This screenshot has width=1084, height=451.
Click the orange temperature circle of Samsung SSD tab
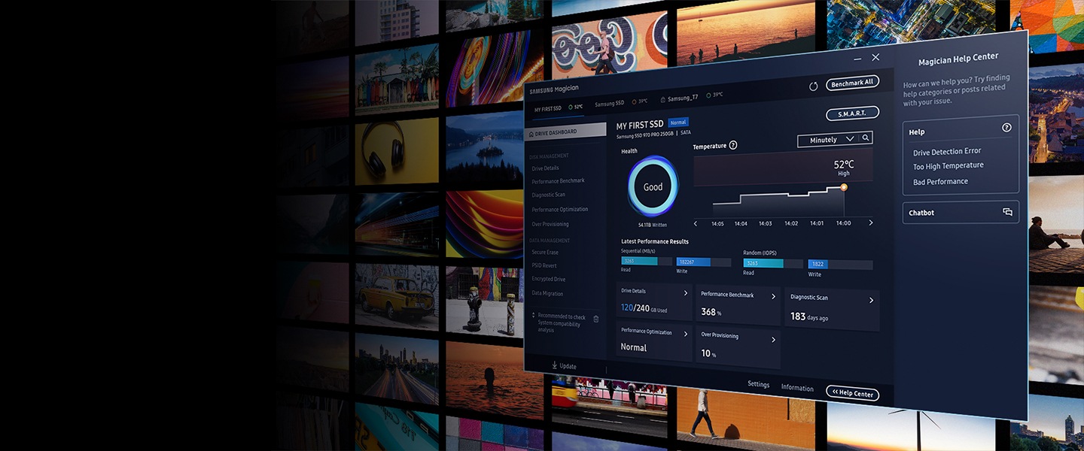pos(634,101)
